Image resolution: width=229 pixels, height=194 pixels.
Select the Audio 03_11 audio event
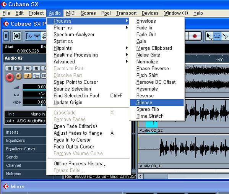click(x=184, y=152)
